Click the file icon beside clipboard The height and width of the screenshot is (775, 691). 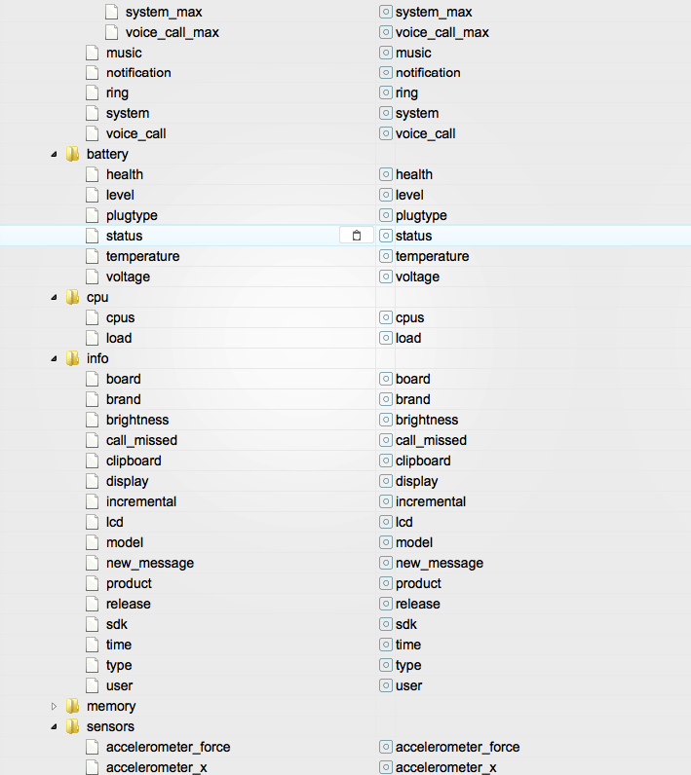[92, 461]
